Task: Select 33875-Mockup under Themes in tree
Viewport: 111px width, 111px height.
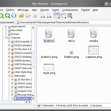Action: 23,64
